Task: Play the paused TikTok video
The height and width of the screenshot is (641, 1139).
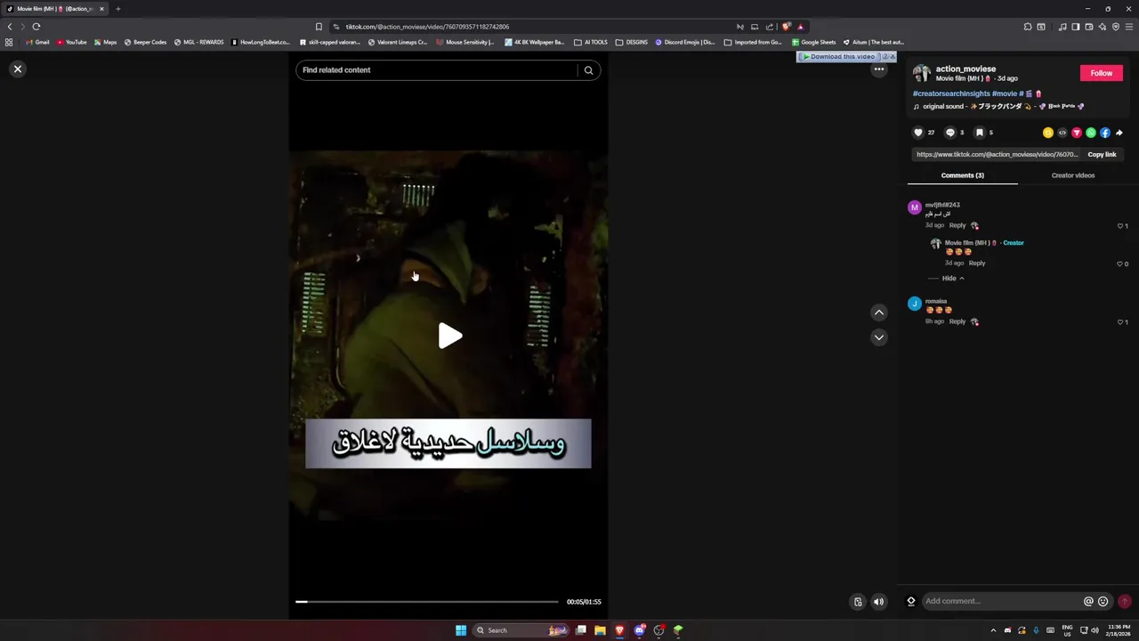Action: tap(449, 336)
